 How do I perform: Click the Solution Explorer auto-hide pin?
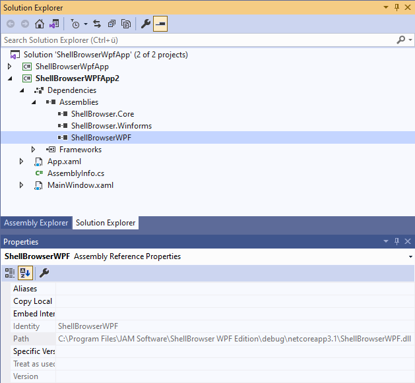[397, 7]
